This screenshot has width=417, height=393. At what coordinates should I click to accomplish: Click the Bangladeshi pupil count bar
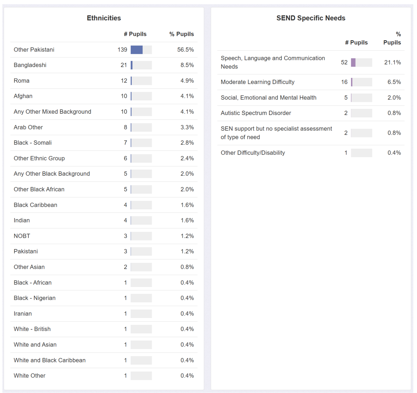click(x=141, y=65)
